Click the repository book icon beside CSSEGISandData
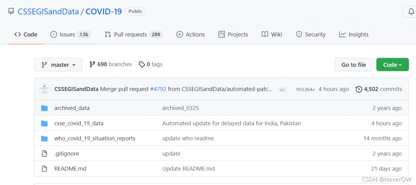The height and width of the screenshot is (185, 416). pyautogui.click(x=11, y=12)
